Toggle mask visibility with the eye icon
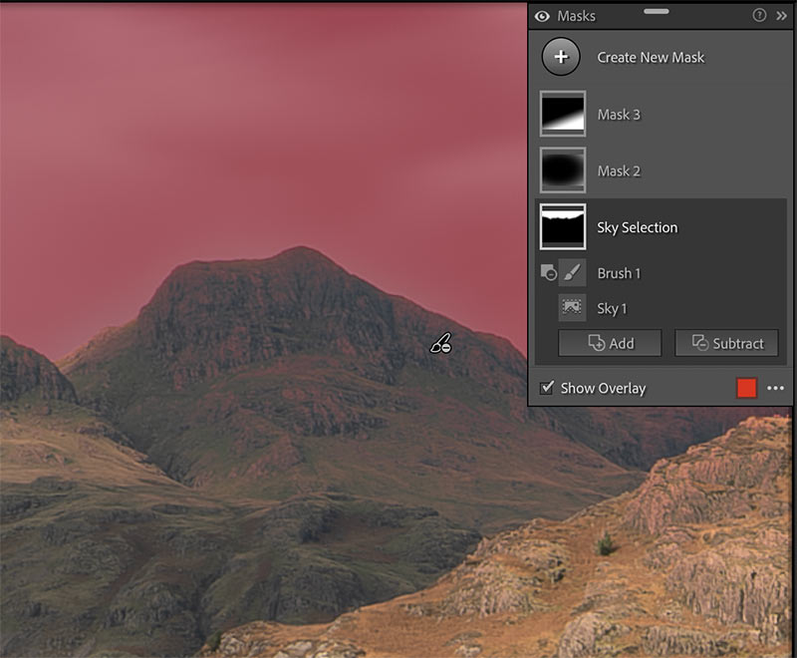 point(542,16)
